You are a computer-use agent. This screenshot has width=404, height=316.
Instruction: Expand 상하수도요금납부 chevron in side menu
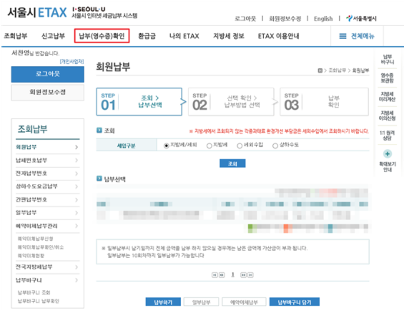pyautogui.click(x=76, y=186)
